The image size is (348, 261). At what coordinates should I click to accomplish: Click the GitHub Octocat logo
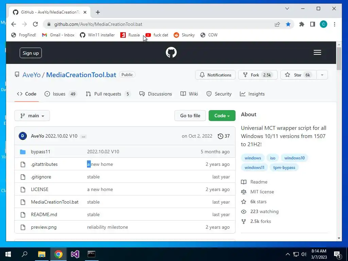[171, 52]
